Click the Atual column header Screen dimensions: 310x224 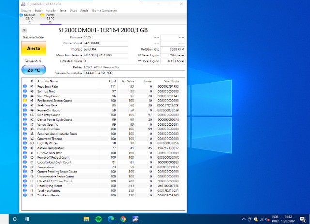(112, 81)
